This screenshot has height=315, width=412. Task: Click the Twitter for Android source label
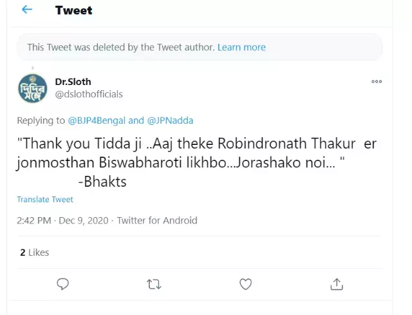point(157,220)
